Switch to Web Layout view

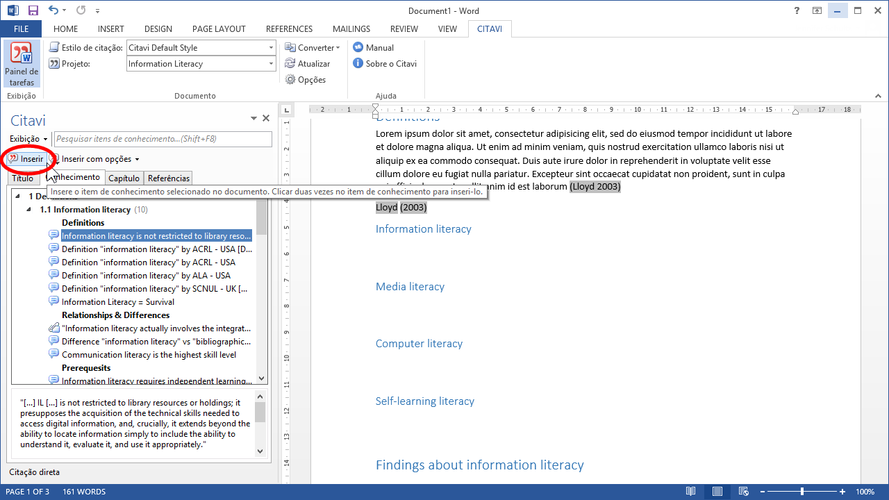[x=742, y=492]
